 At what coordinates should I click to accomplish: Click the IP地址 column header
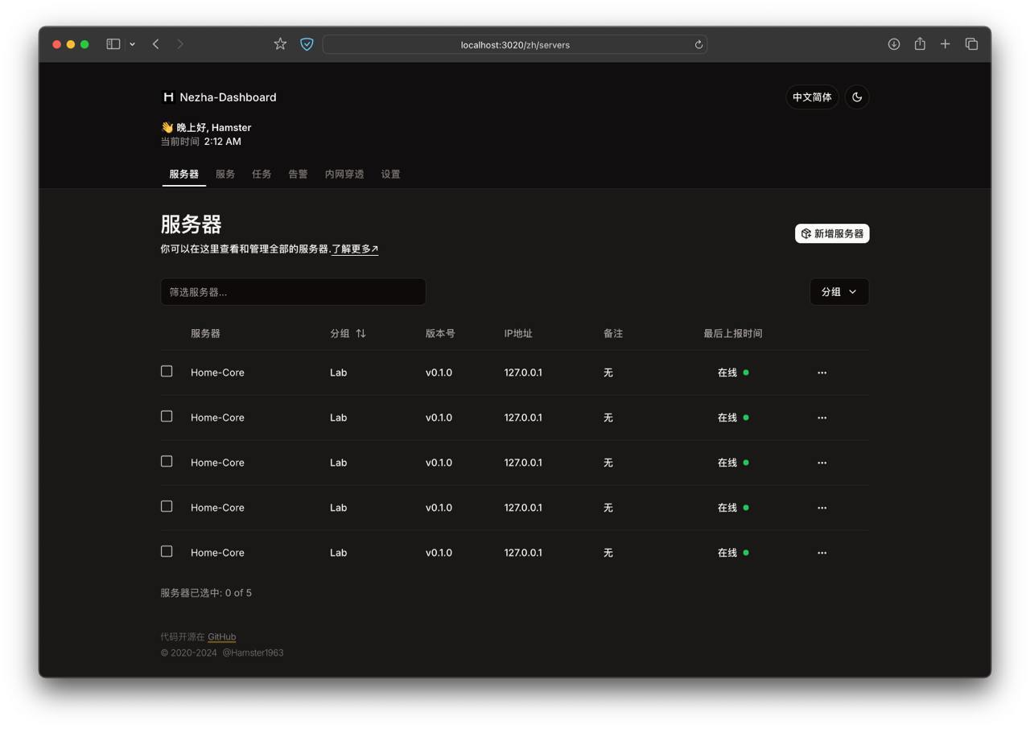point(518,333)
